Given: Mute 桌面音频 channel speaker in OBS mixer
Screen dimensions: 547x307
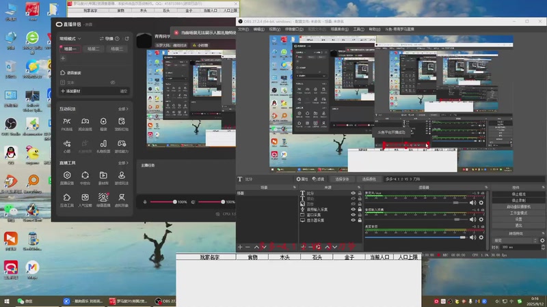Looking at the screenshot, I should pos(472,237).
